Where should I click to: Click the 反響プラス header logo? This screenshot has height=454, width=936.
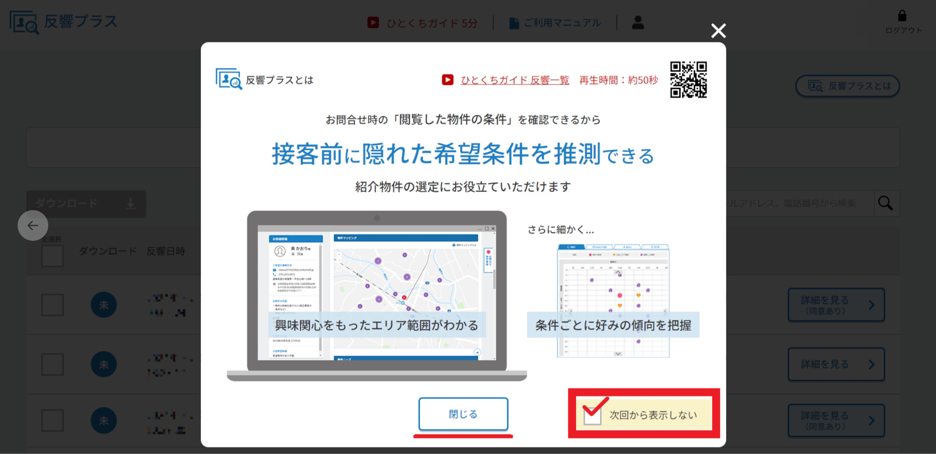pos(63,22)
